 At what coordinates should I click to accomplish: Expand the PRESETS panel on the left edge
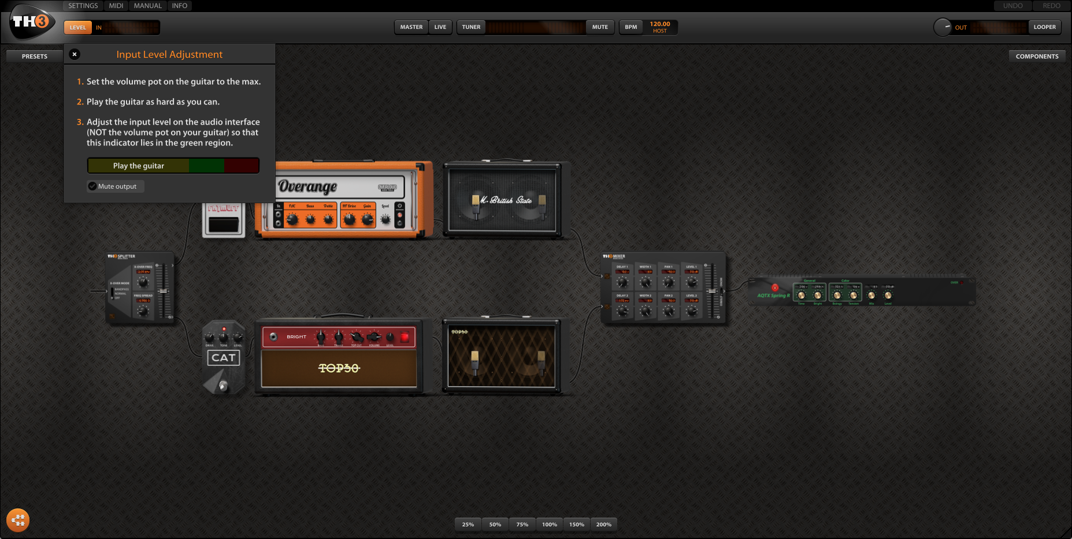(34, 55)
